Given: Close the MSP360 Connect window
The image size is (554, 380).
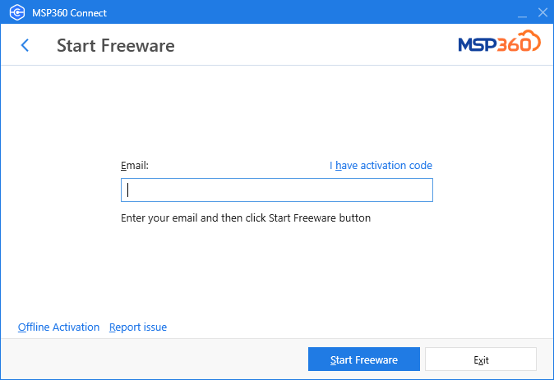Looking at the screenshot, I should 542,12.
